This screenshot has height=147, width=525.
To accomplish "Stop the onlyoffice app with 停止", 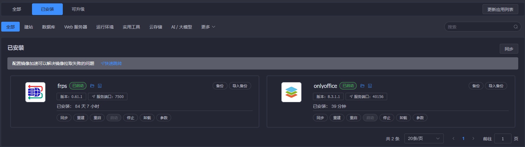I will [x=387, y=118].
